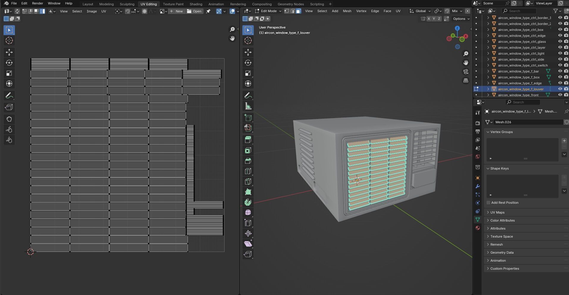Open the Window menu
The width and height of the screenshot is (569, 295).
pyautogui.click(x=54, y=3)
